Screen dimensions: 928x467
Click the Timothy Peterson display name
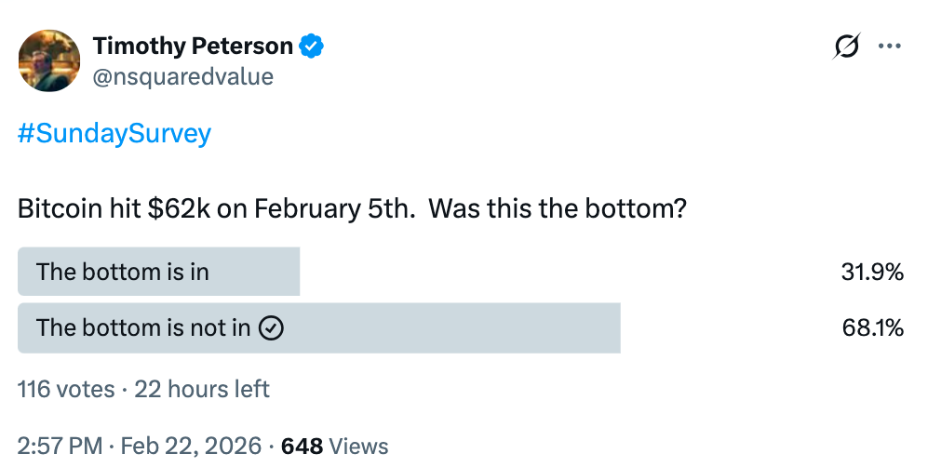(x=193, y=46)
